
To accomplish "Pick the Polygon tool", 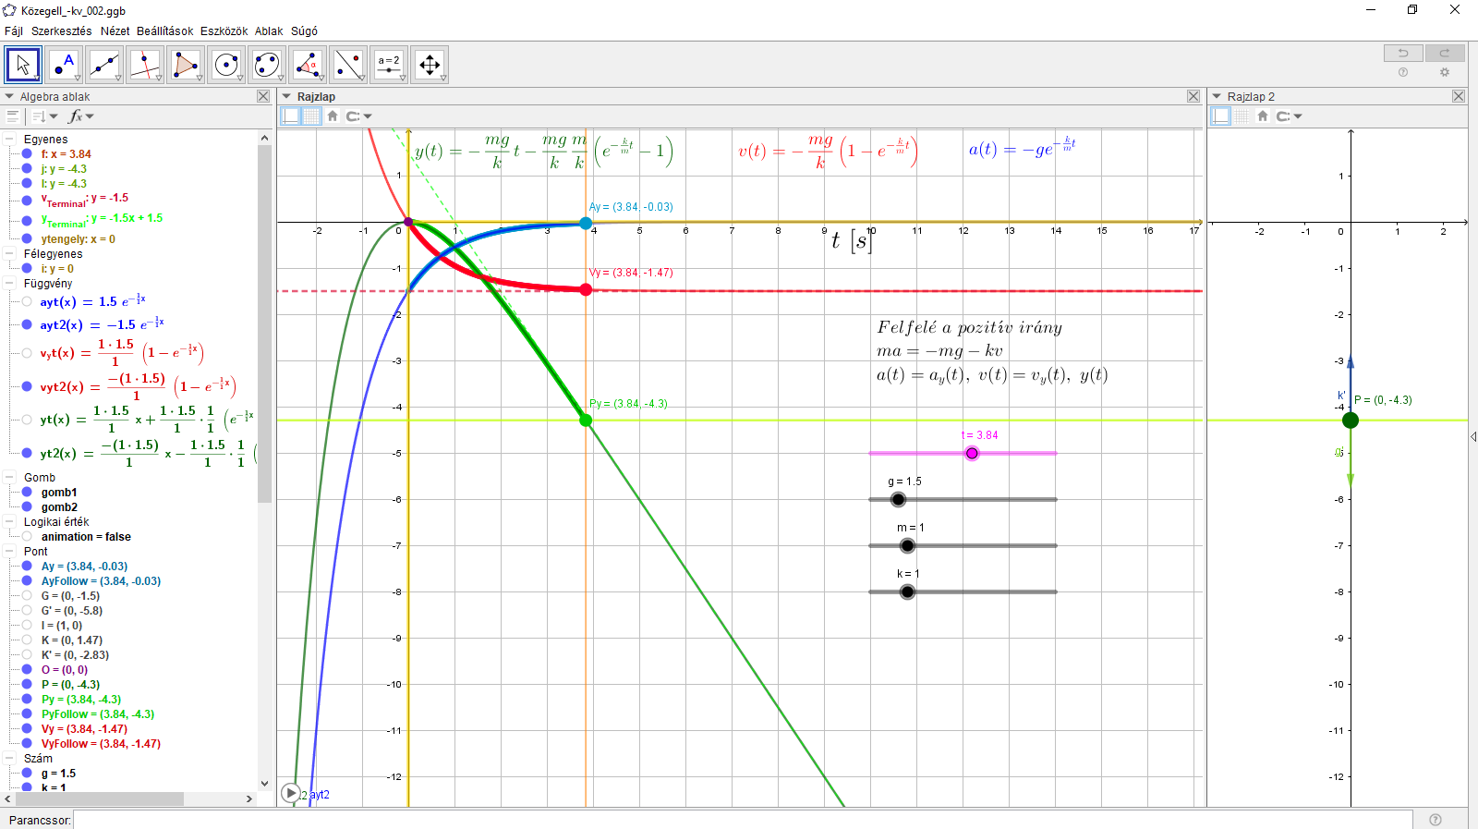I will click(186, 65).
